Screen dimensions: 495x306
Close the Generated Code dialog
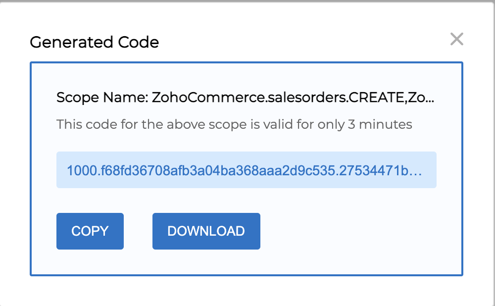click(456, 40)
